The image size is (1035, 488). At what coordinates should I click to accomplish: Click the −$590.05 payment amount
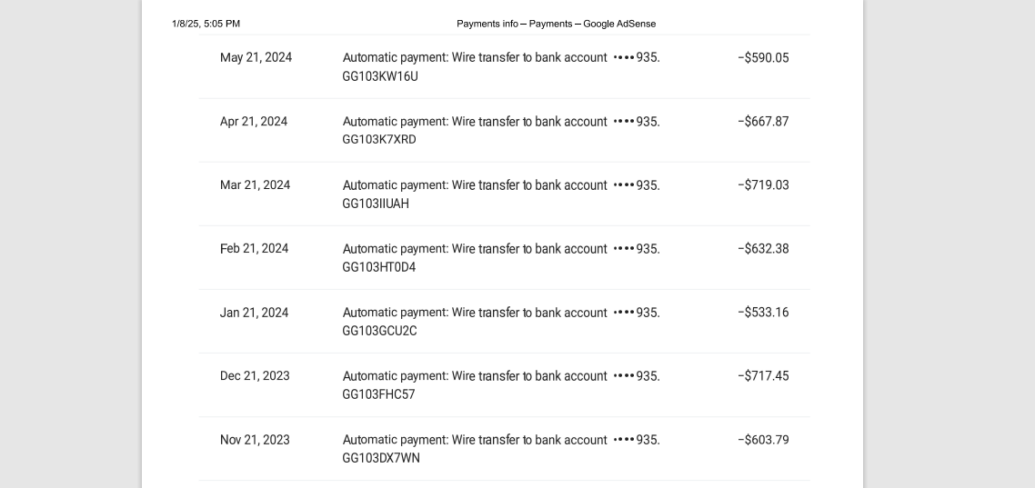coord(763,57)
